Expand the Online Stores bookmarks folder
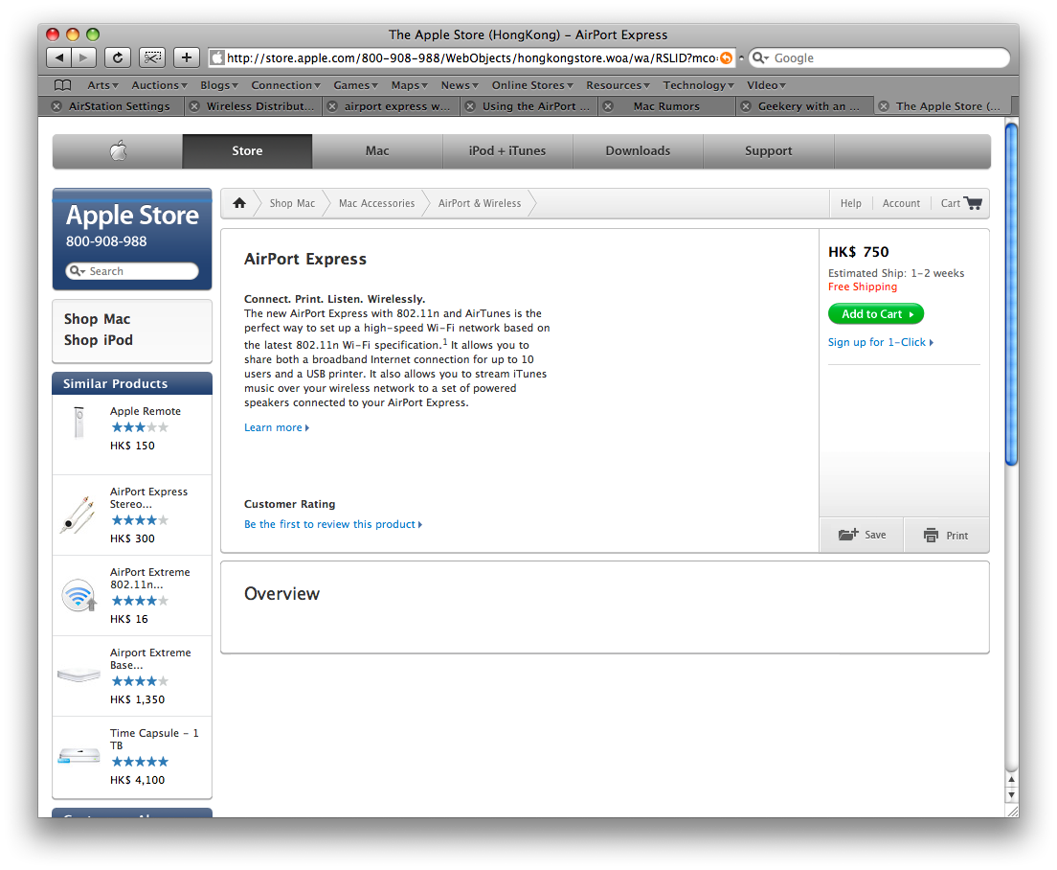 [x=532, y=85]
